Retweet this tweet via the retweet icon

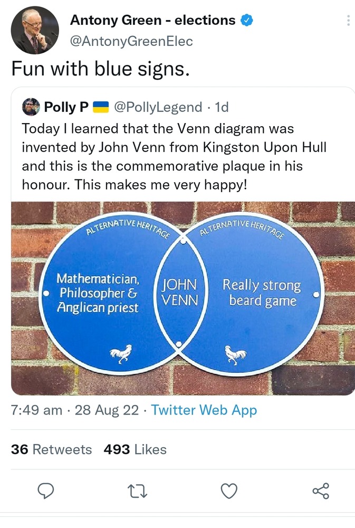[x=138, y=491]
